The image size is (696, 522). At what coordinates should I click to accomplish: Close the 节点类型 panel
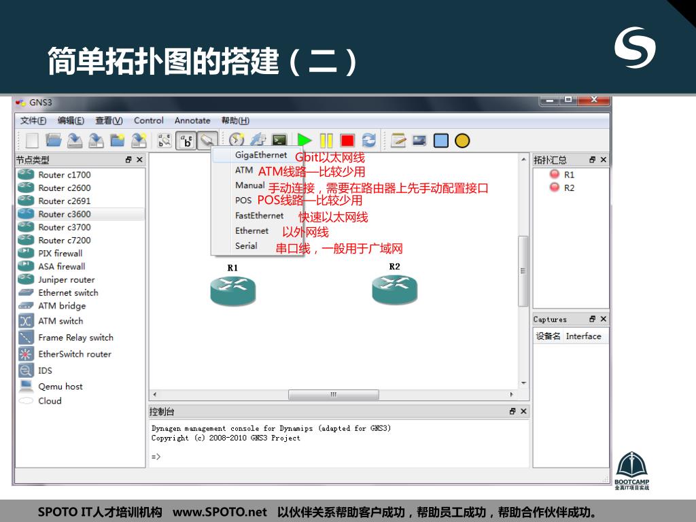coord(140,159)
